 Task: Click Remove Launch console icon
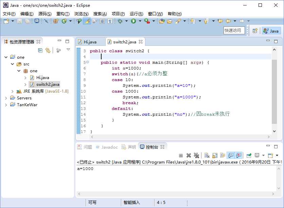(x=189, y=155)
